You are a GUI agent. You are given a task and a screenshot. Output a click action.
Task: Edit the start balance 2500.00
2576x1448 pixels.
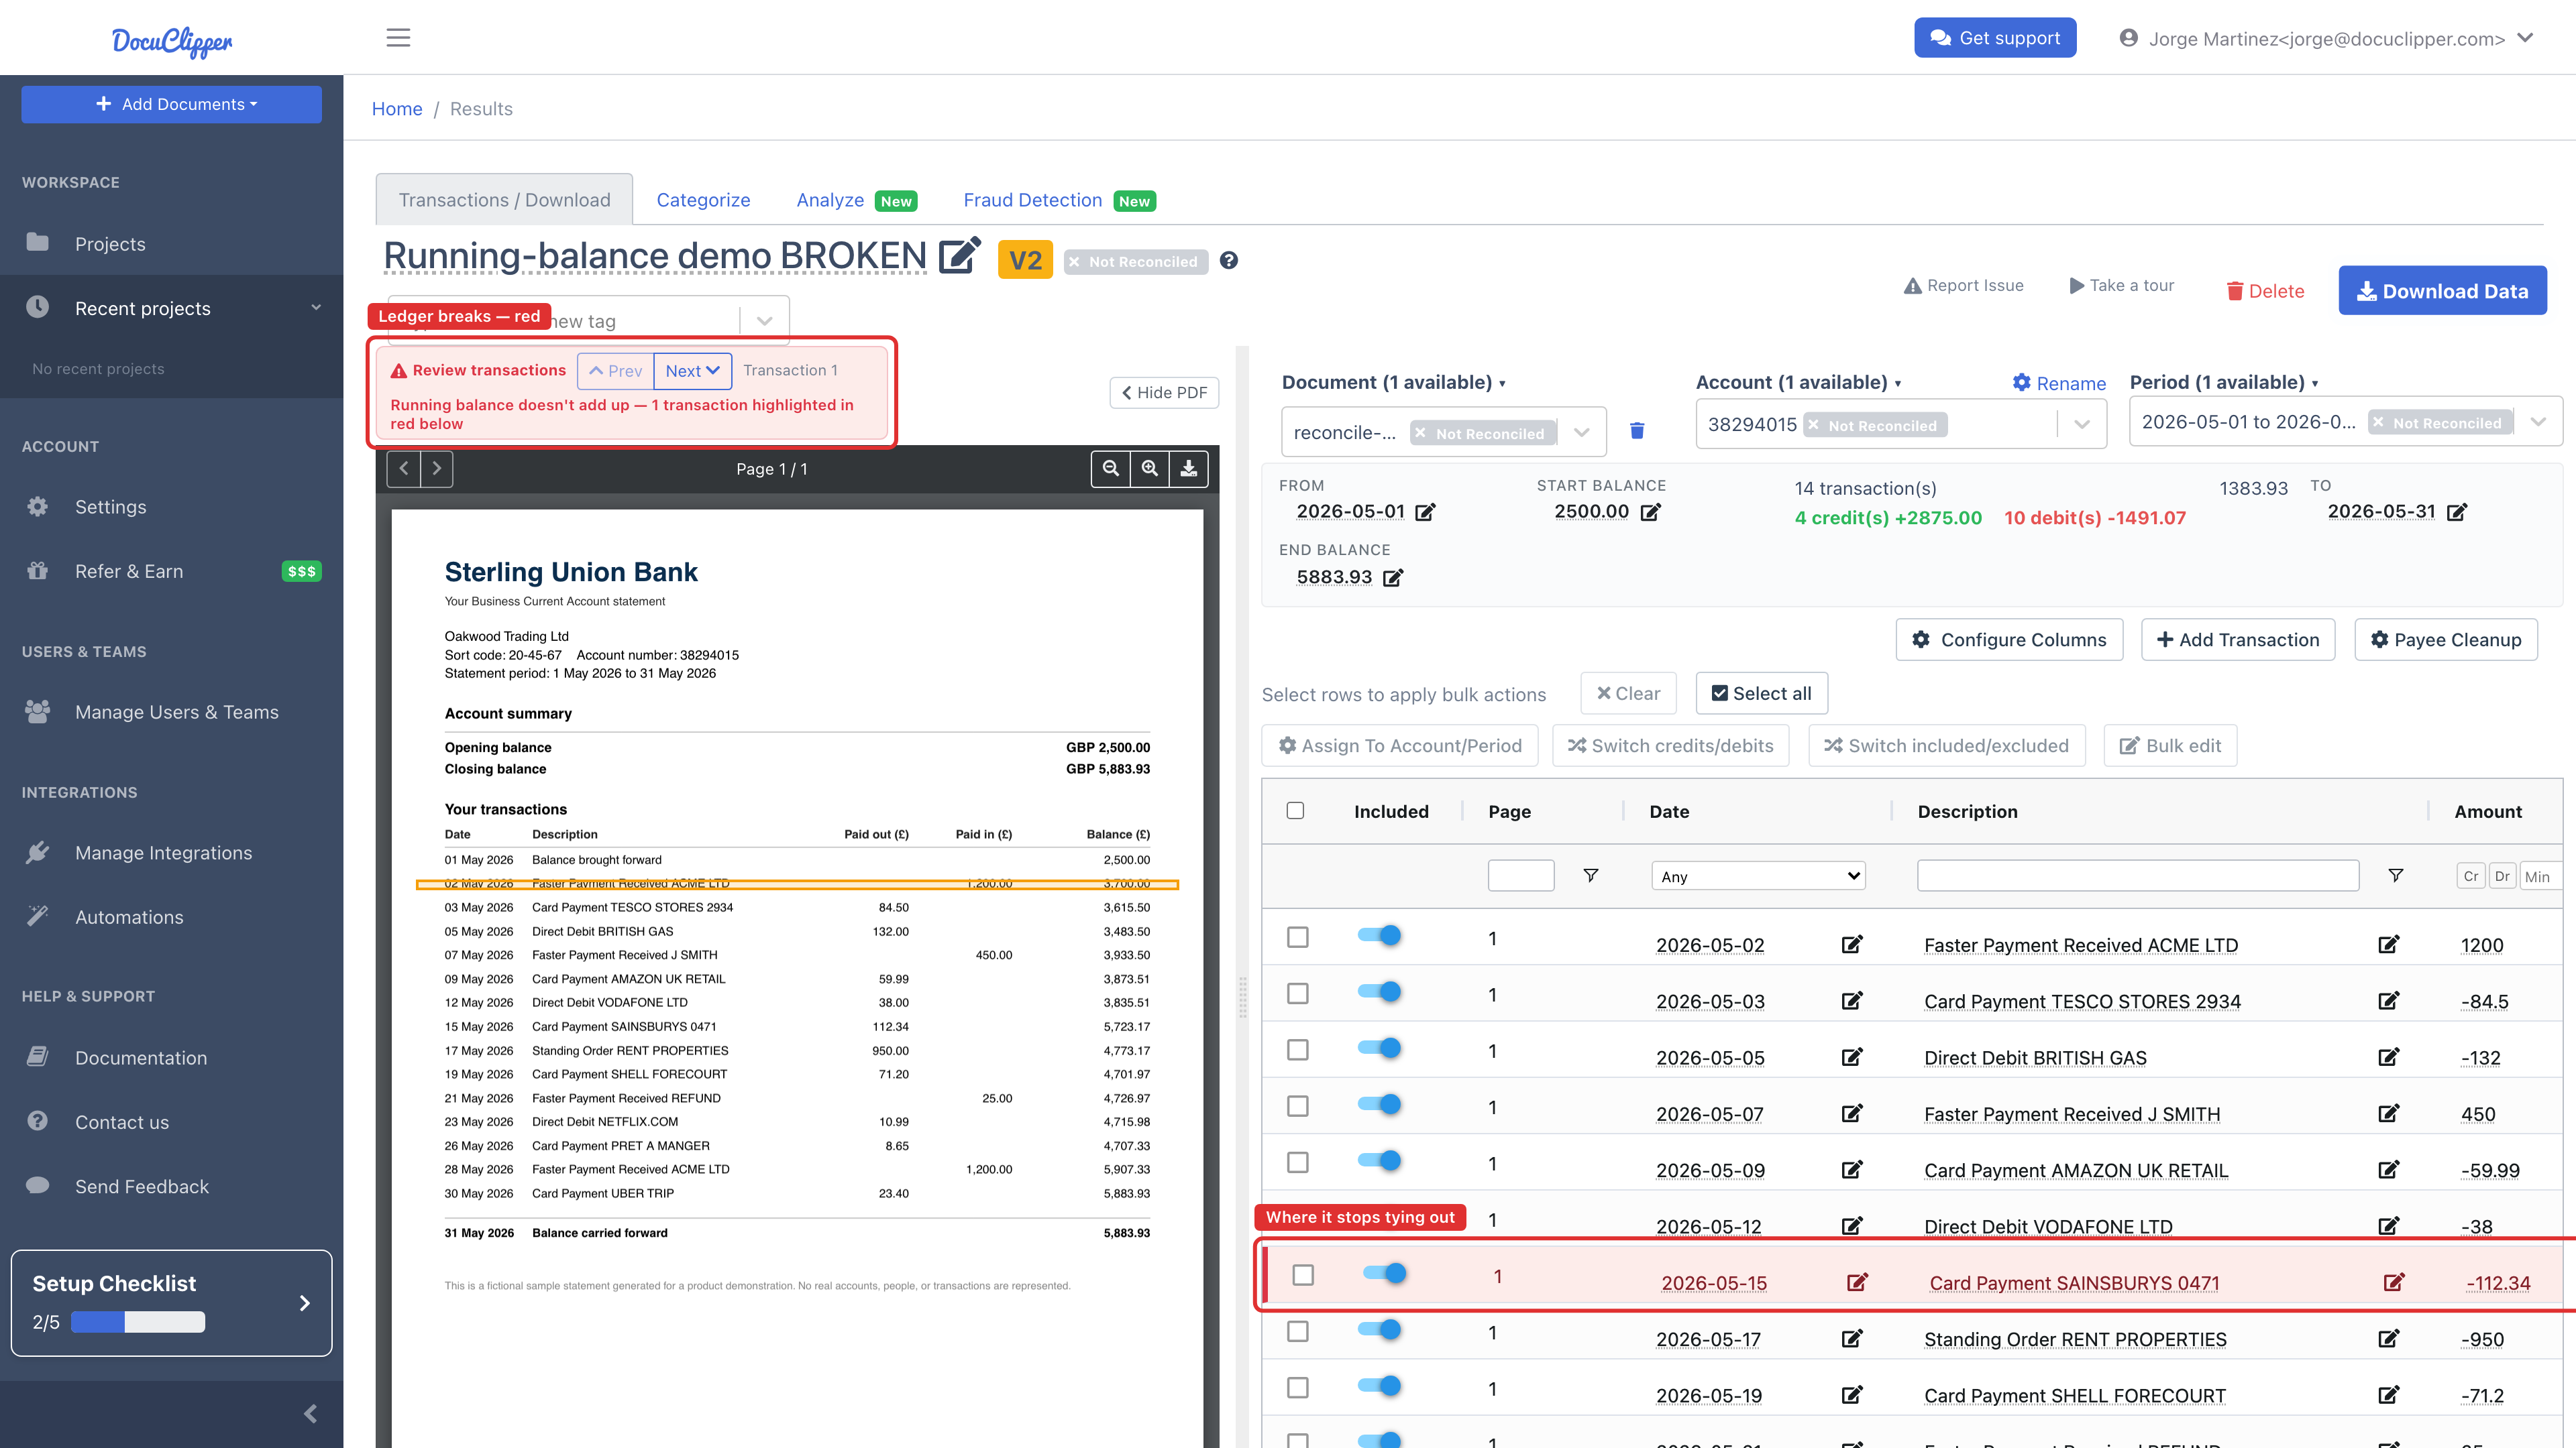pos(1650,513)
